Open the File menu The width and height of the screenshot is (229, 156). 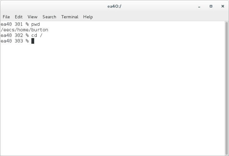pos(6,17)
